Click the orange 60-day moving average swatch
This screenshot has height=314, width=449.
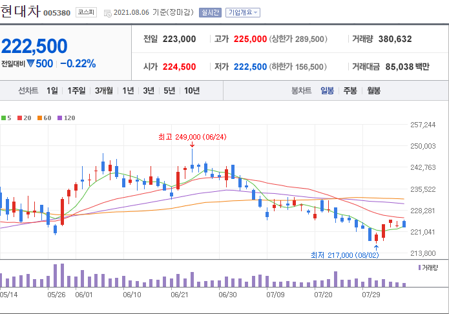click(40, 118)
